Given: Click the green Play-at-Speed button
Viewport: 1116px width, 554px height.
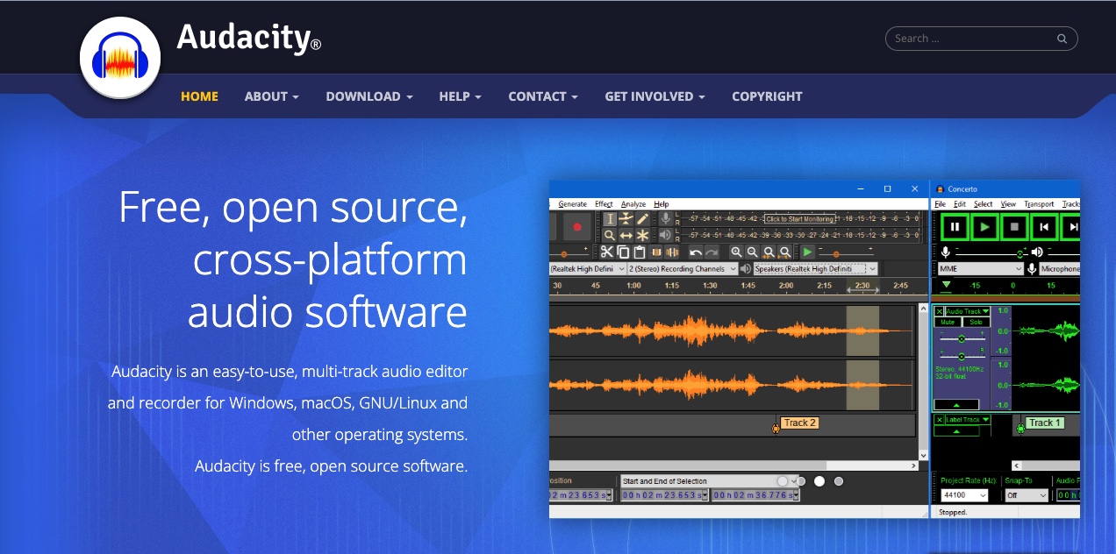Looking at the screenshot, I should click(807, 252).
